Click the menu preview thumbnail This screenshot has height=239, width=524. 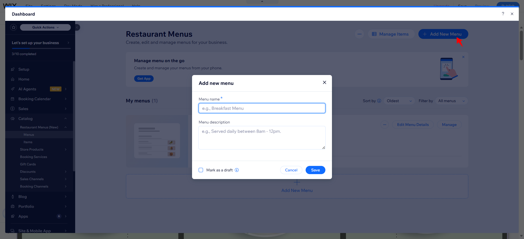coord(157,141)
